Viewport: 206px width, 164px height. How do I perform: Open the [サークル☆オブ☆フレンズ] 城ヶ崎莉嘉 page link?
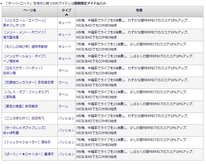[24, 130]
